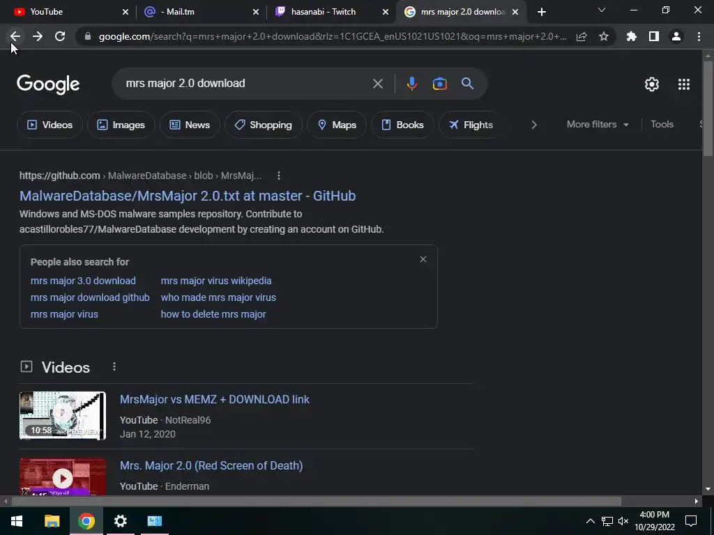Filter results by News
The width and height of the screenshot is (714, 535).
tap(190, 125)
